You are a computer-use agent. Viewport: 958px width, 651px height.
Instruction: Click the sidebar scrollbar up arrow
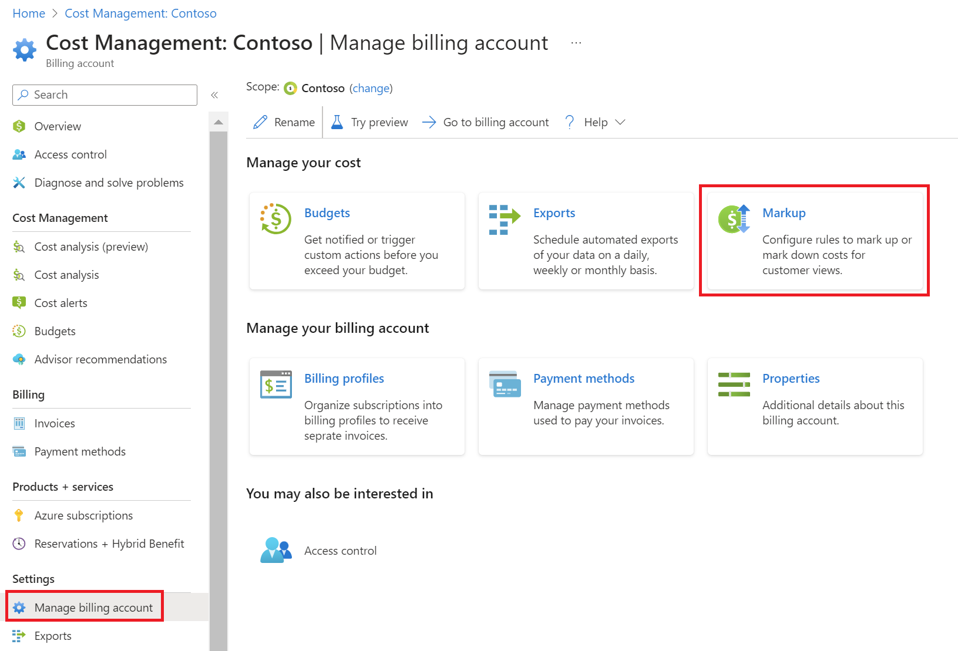pos(219,122)
